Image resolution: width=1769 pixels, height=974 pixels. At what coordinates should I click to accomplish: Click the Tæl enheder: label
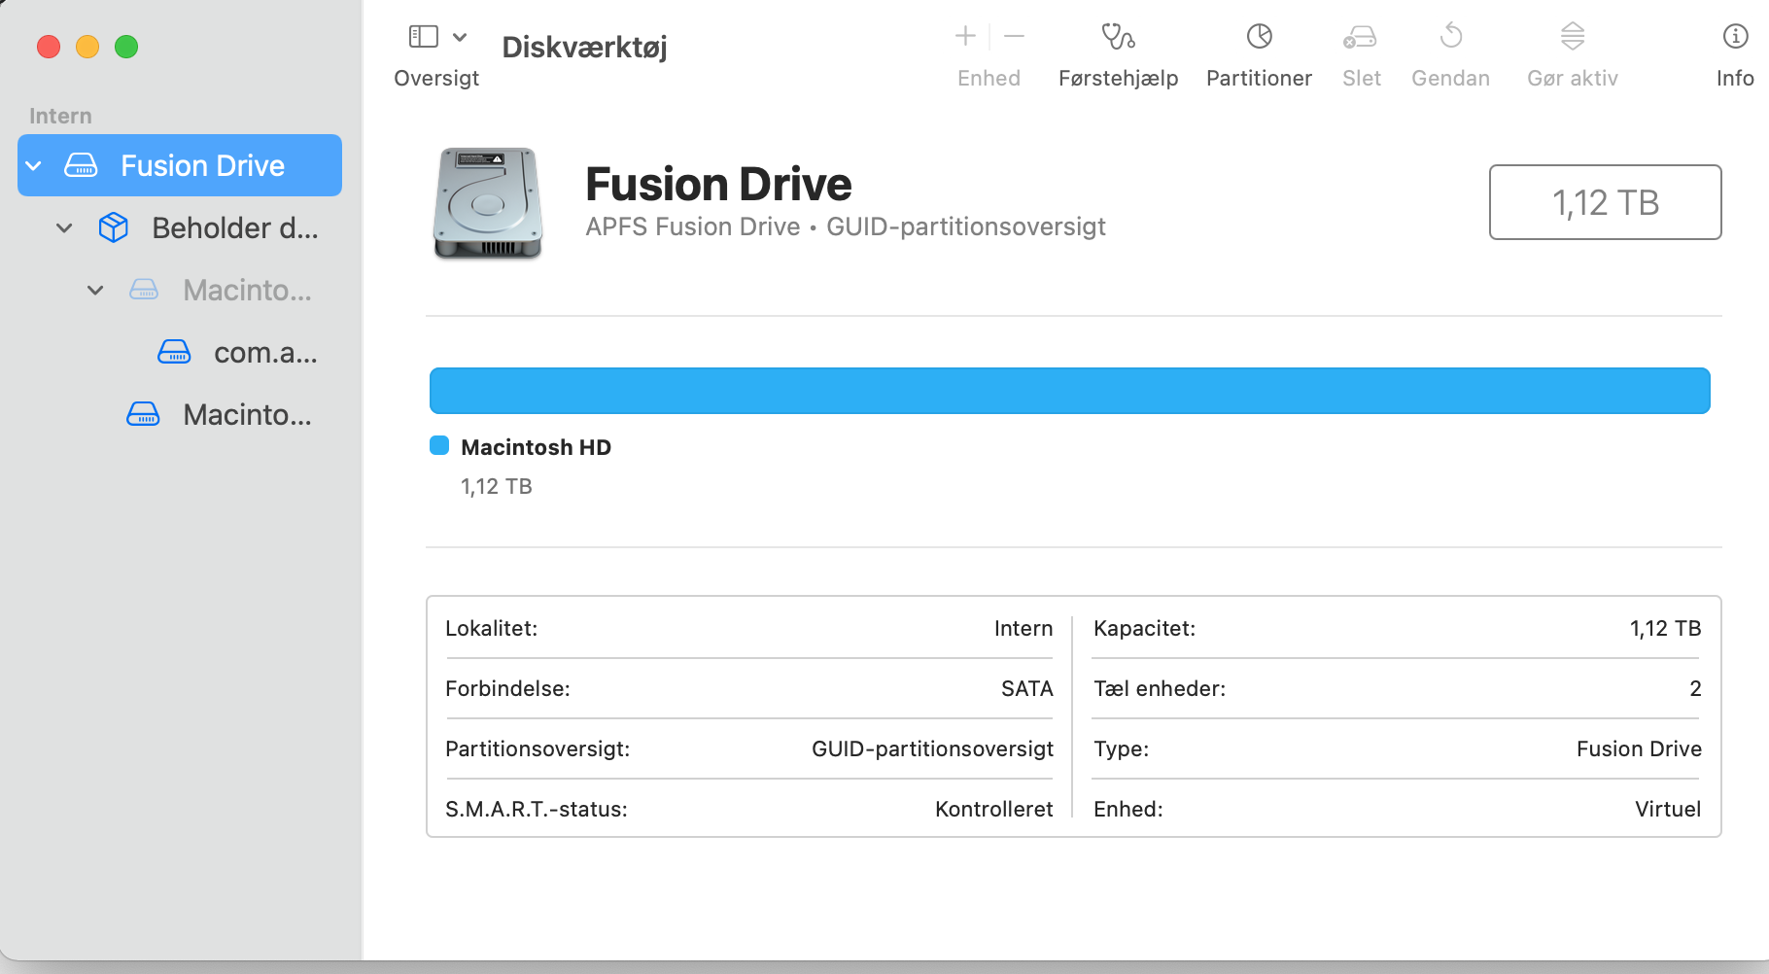(x=1160, y=688)
